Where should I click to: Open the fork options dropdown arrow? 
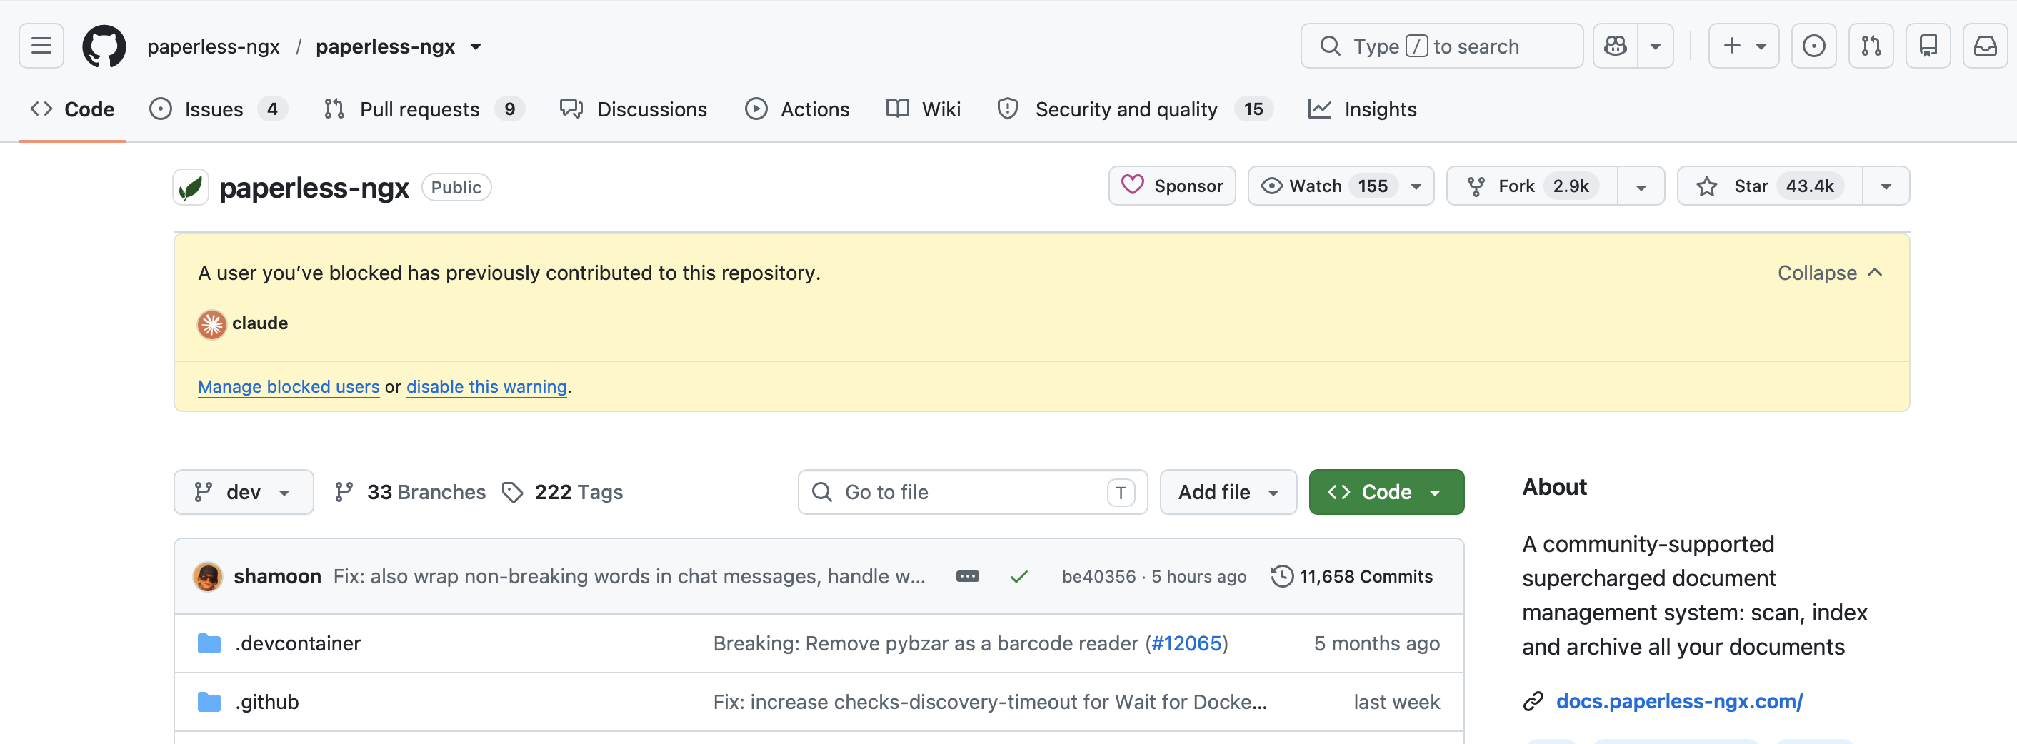tap(1641, 186)
